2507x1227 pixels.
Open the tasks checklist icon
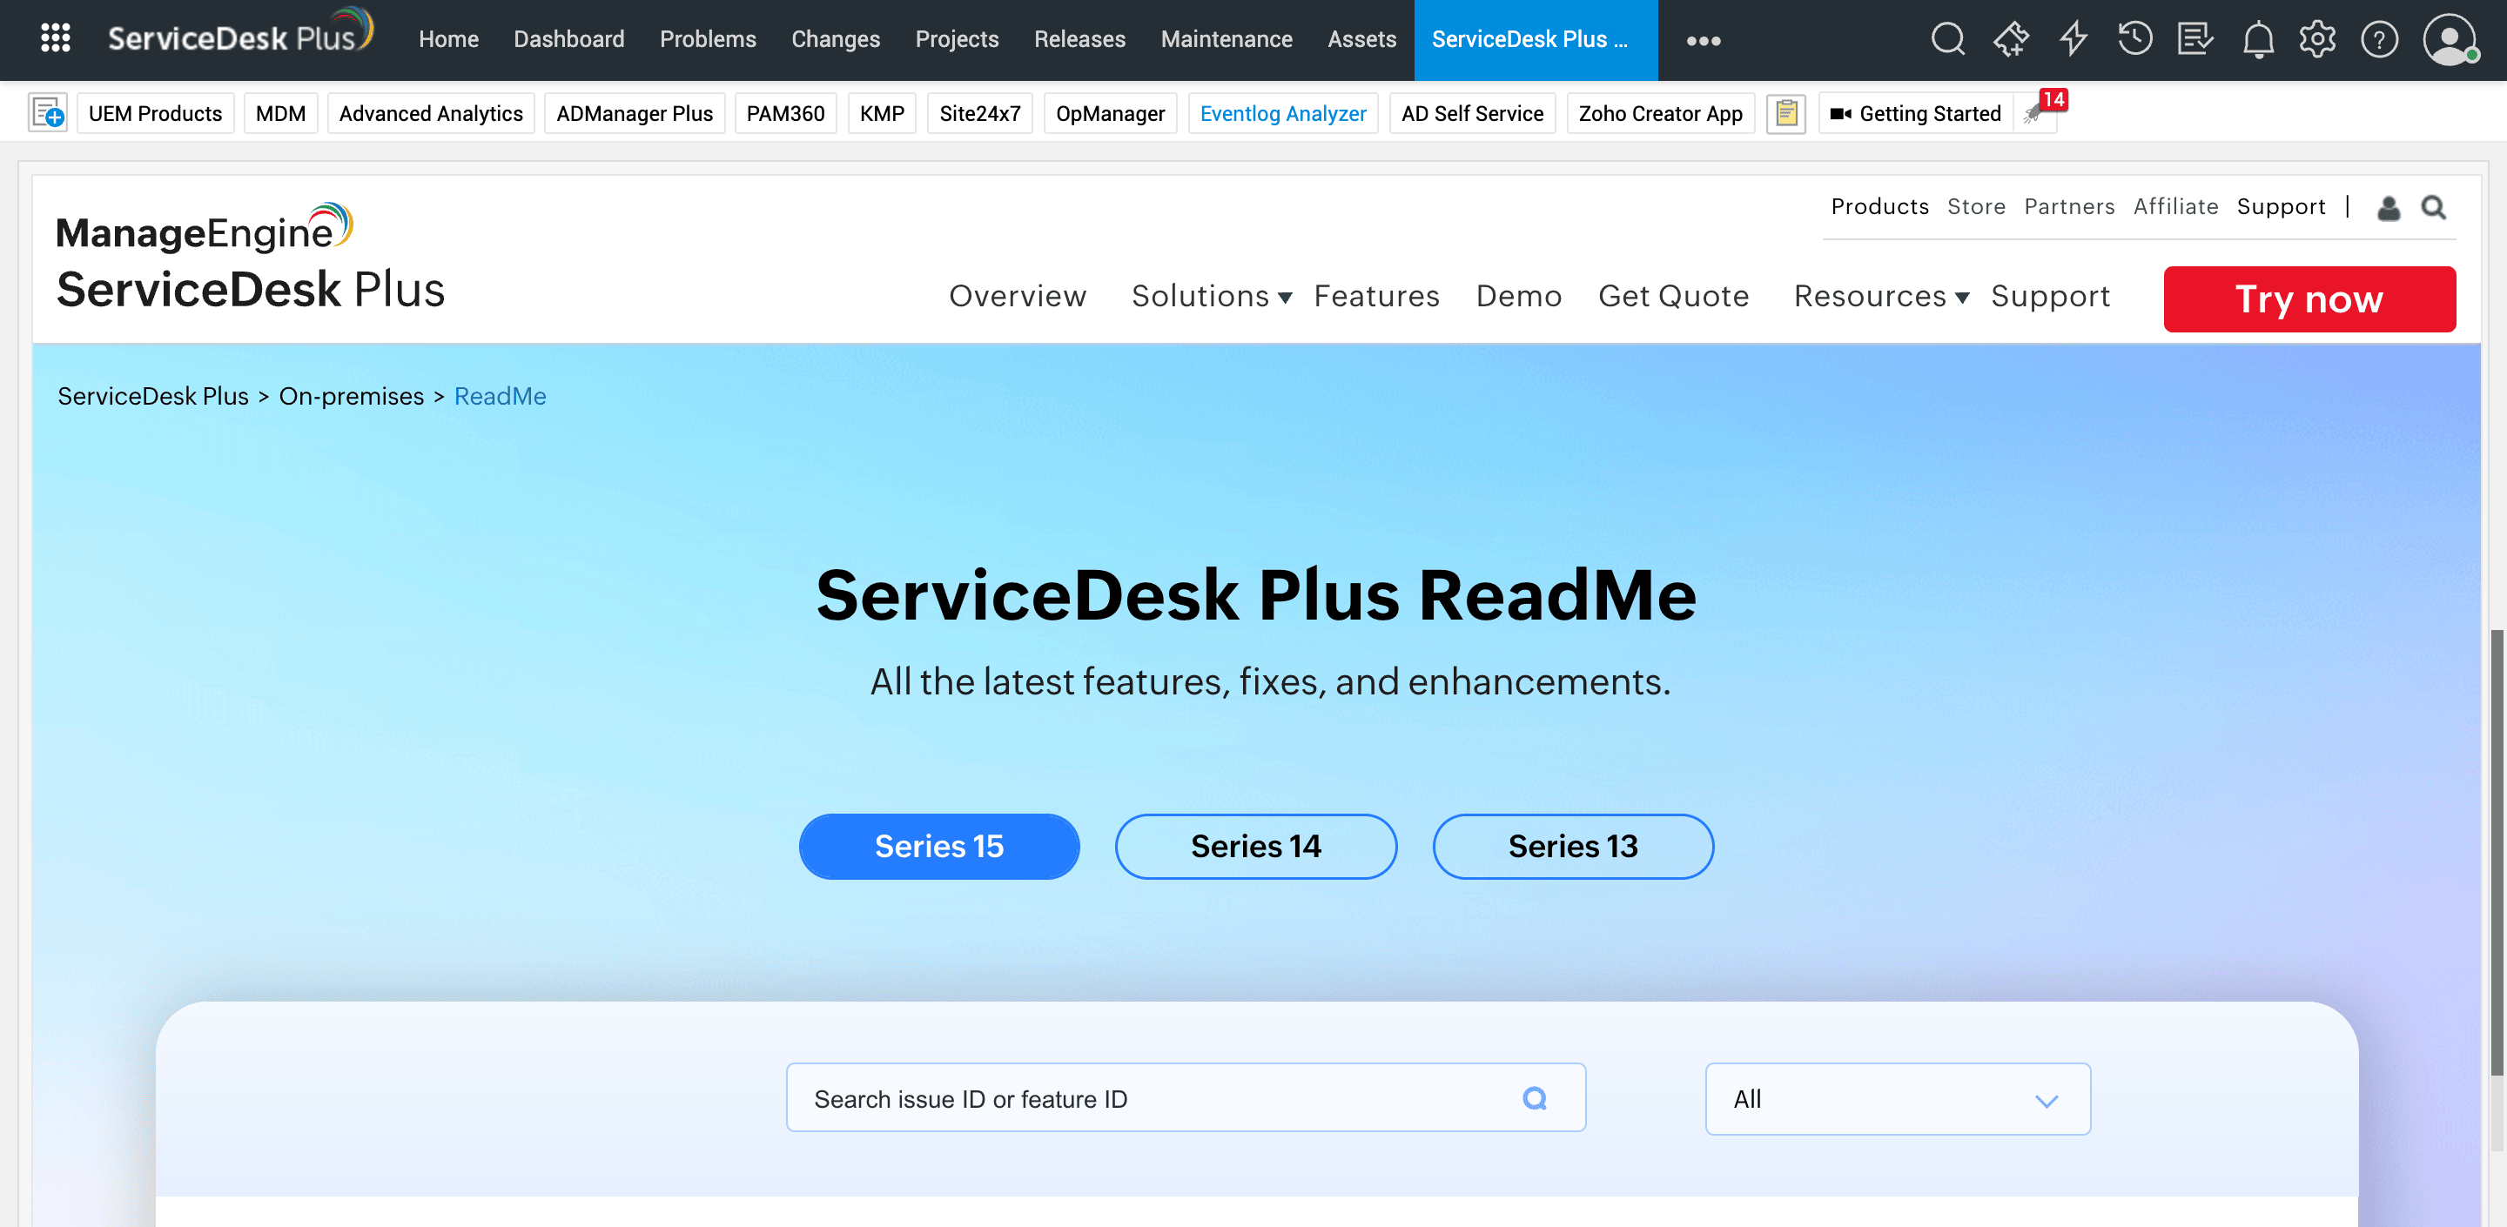(x=2195, y=39)
